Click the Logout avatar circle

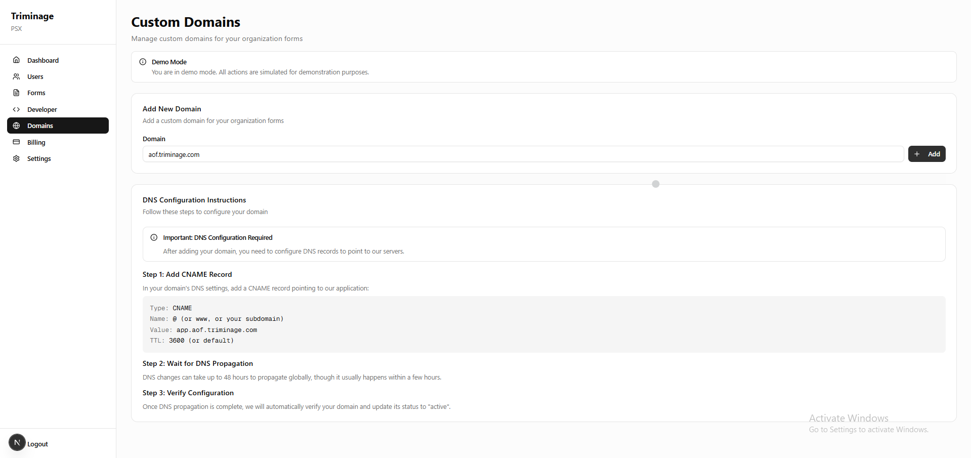click(x=18, y=442)
